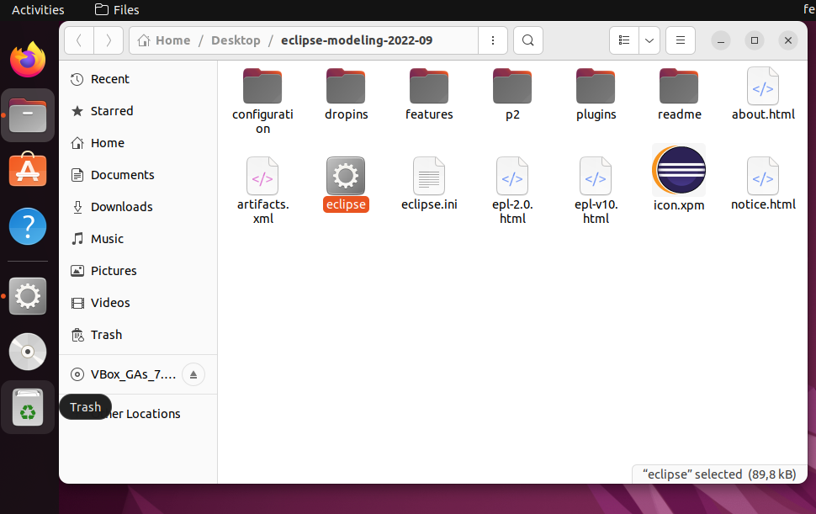Open Trash in the sidebar
Viewport: 816px width, 514px height.
[x=106, y=335]
